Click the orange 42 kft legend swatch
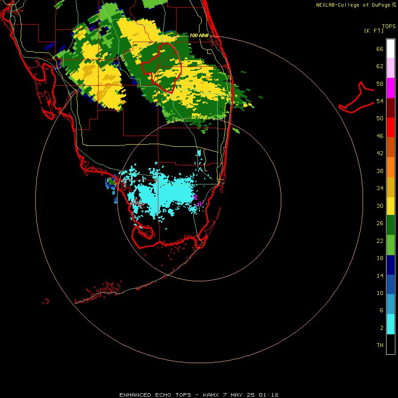The height and width of the screenshot is (398, 398). tap(390, 167)
